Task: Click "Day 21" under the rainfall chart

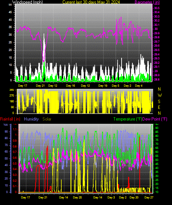Action: [x=43, y=197]
